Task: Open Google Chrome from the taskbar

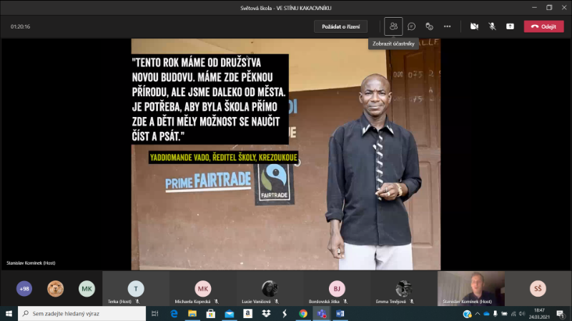Action: pos(303,313)
